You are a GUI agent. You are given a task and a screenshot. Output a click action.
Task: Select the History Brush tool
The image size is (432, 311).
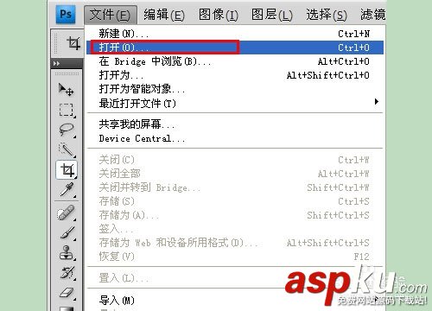click(67, 272)
